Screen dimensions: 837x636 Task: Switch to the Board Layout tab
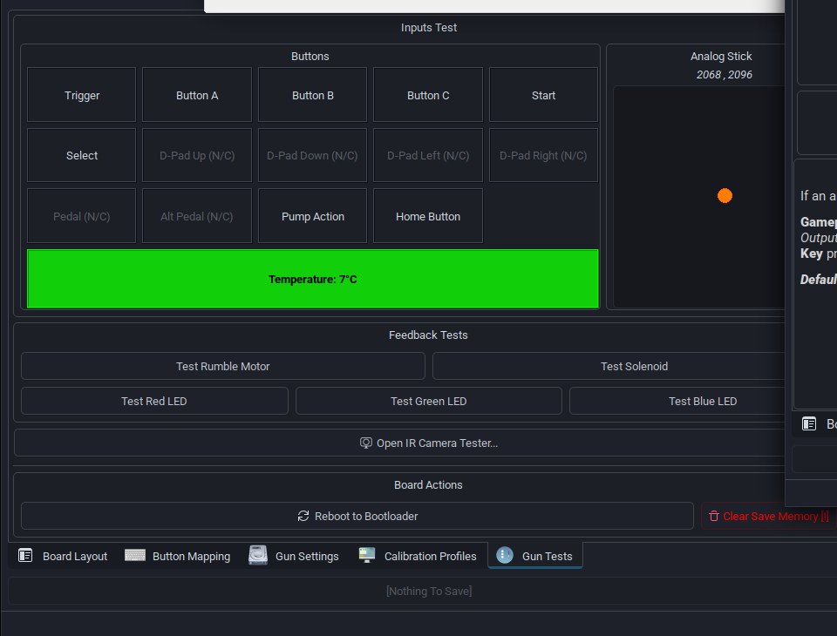(x=63, y=556)
